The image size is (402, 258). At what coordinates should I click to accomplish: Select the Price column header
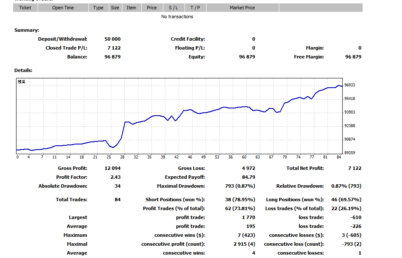(152, 8)
